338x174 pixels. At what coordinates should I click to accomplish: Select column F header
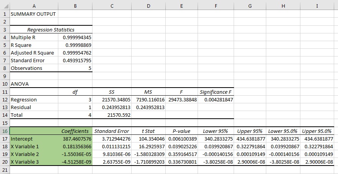click(x=216, y=5)
